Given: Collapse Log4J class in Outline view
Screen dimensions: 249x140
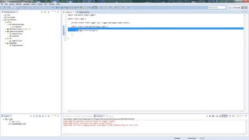Looking at the screenshot, I should (x=4, y=119).
